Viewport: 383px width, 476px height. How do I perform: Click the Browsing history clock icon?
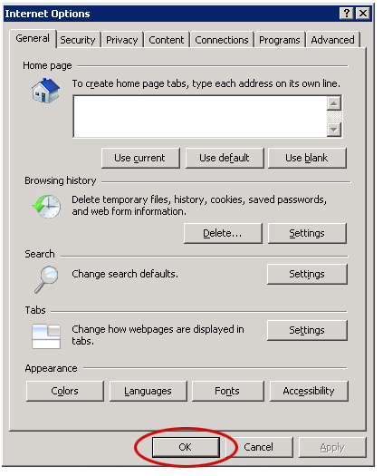coord(46,206)
